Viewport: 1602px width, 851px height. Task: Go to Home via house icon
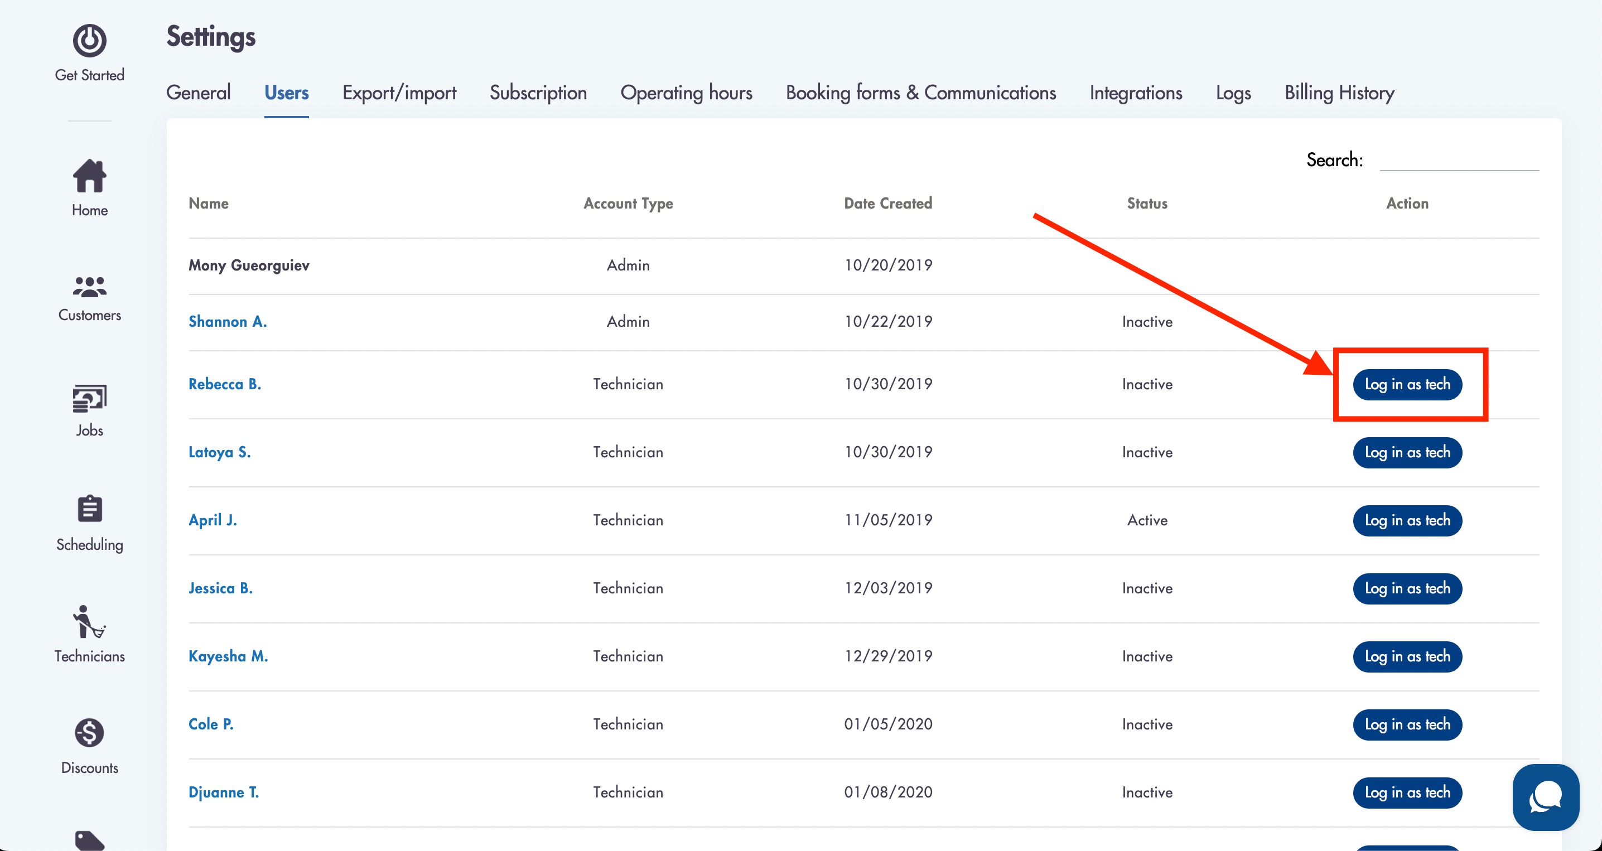coord(90,175)
